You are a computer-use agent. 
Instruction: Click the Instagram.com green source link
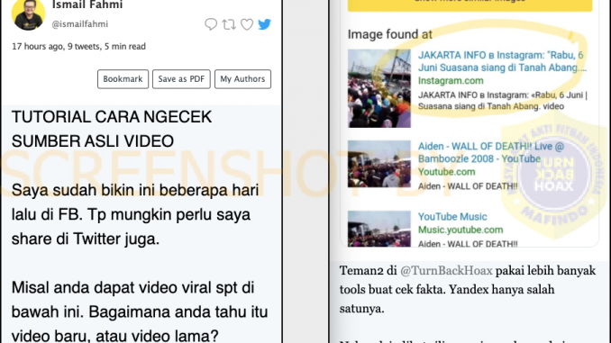click(x=451, y=81)
